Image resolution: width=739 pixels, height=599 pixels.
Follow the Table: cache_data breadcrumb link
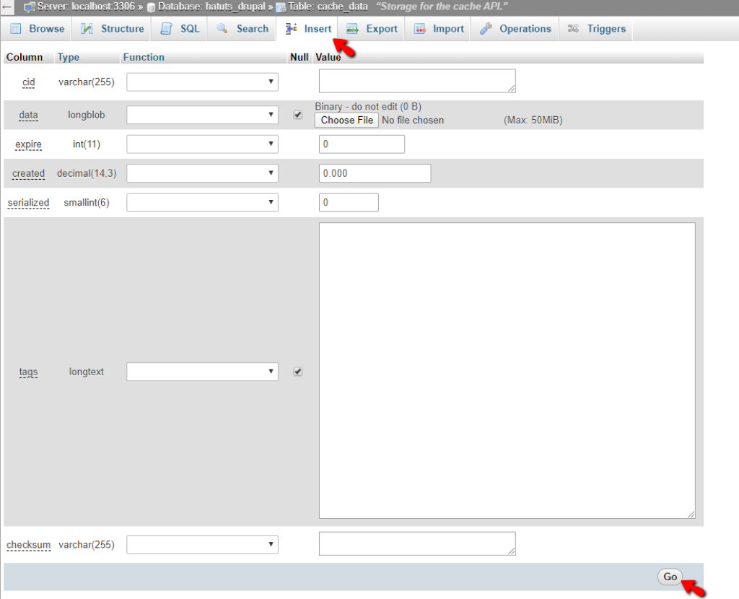point(328,6)
